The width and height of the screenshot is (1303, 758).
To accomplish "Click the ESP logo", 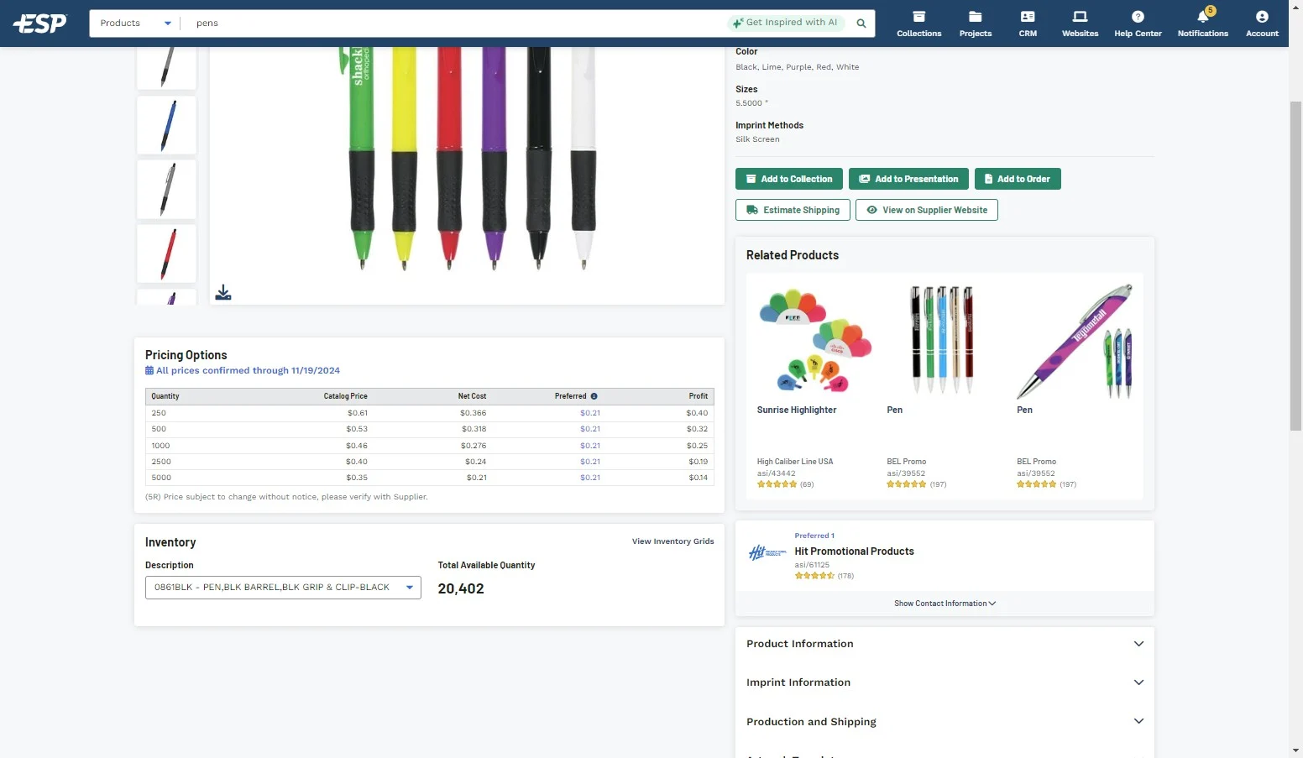I will click(x=39, y=24).
